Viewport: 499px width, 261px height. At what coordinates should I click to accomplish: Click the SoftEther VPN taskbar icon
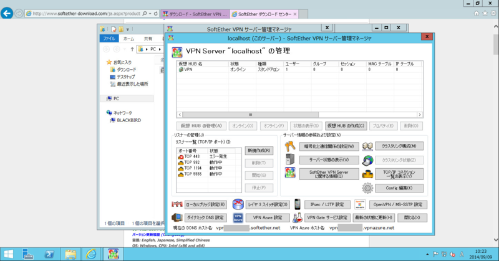113,254
